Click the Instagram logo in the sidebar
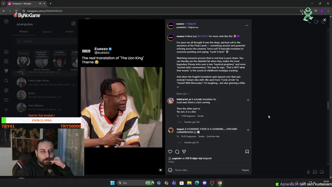 click(6, 21)
